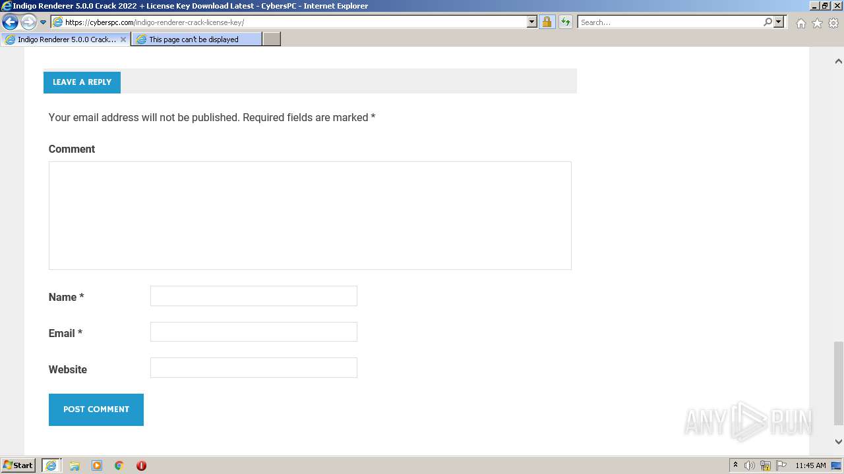Focus the browser Search box
The width and height of the screenshot is (844, 474).
pos(669,22)
